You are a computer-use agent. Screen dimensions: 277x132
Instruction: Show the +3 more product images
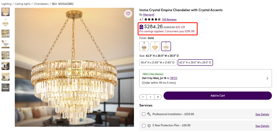pyautogui.click(x=5, y=87)
